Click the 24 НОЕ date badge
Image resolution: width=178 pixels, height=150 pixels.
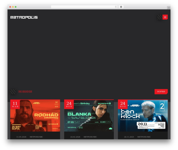click(123, 104)
